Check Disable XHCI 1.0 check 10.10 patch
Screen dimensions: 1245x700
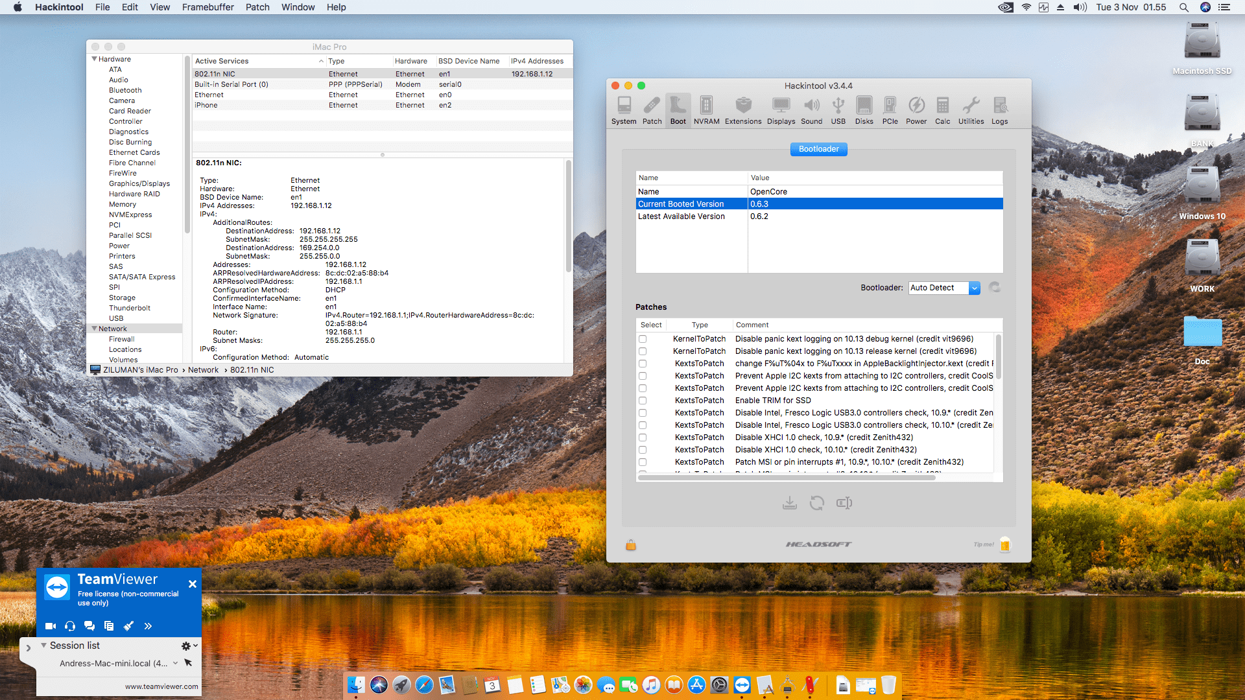click(643, 450)
